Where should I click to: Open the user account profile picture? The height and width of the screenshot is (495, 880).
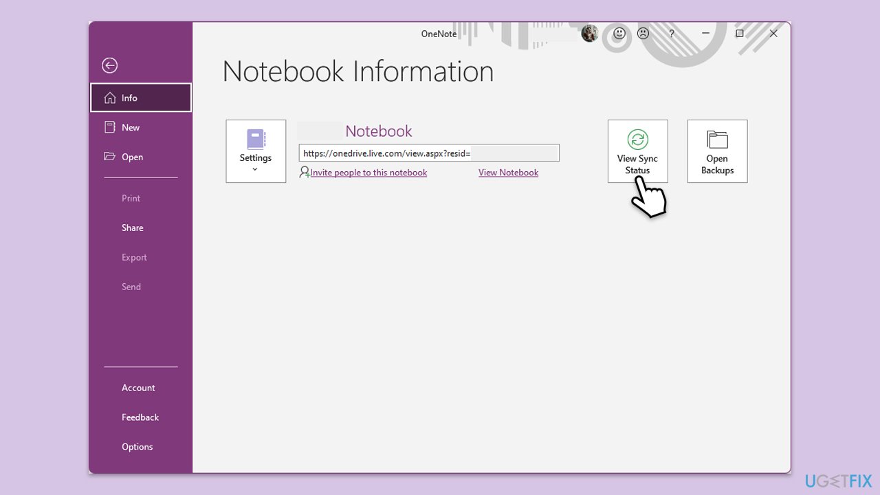pyautogui.click(x=589, y=33)
